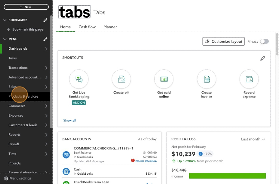Screen dimensions: 279x184
Task: Open the Create bill shortcut icon
Action: coord(121,79)
